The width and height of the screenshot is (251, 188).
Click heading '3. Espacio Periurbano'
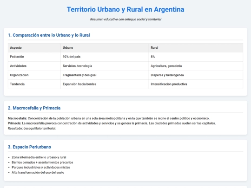[29, 147]
